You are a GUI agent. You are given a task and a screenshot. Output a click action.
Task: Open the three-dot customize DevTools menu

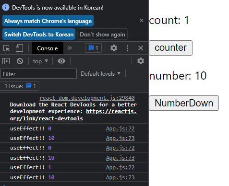pyautogui.click(x=127, y=48)
